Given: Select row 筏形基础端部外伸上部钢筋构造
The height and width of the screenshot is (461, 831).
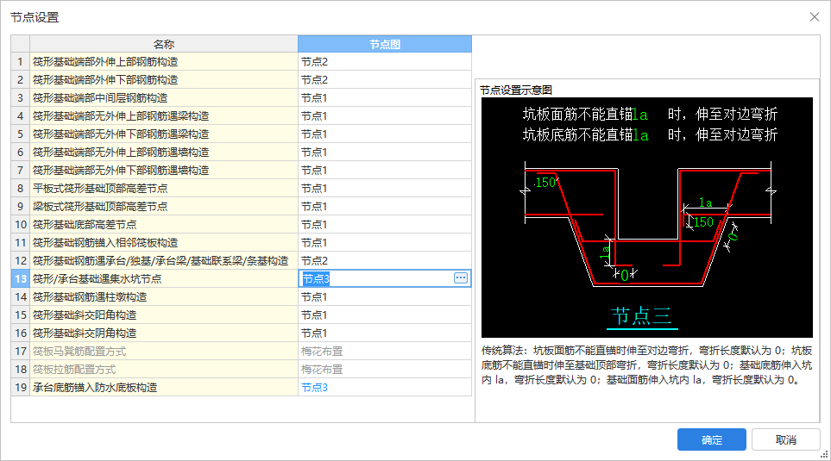Looking at the screenshot, I should point(164,62).
